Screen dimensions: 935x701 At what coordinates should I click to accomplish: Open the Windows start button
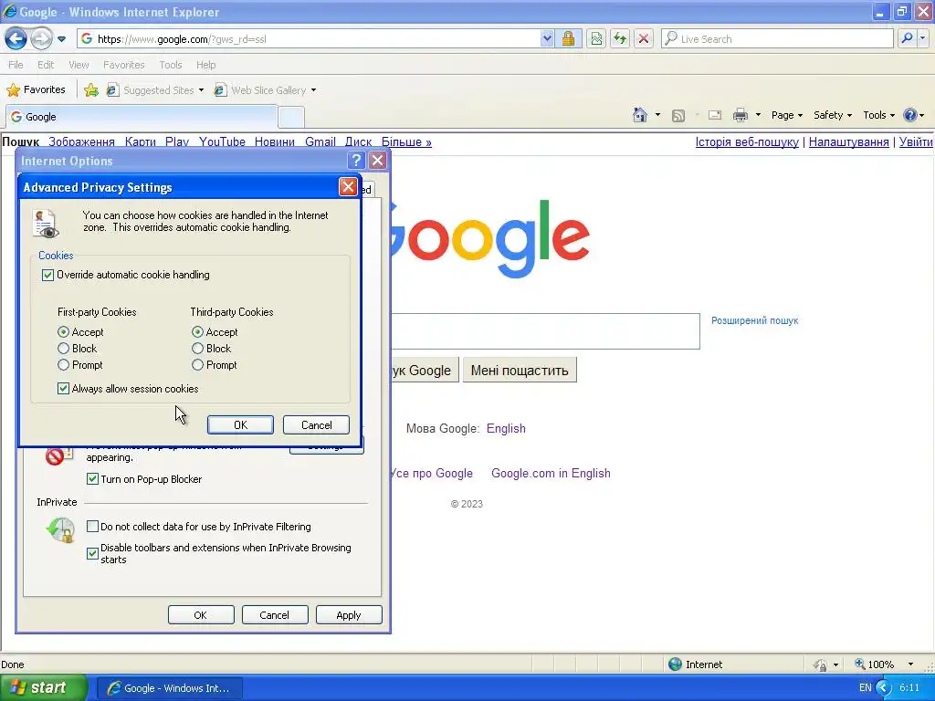click(43, 687)
